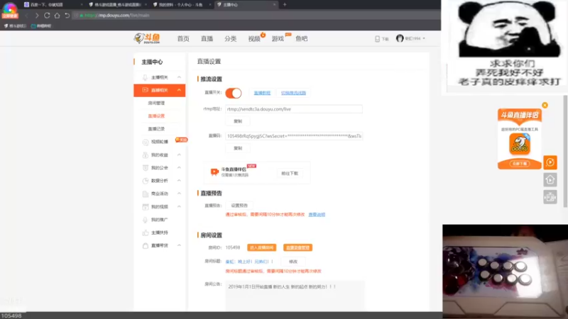Click the mobile download phone icon
Viewport: 568px width, 319px height.
(x=377, y=39)
